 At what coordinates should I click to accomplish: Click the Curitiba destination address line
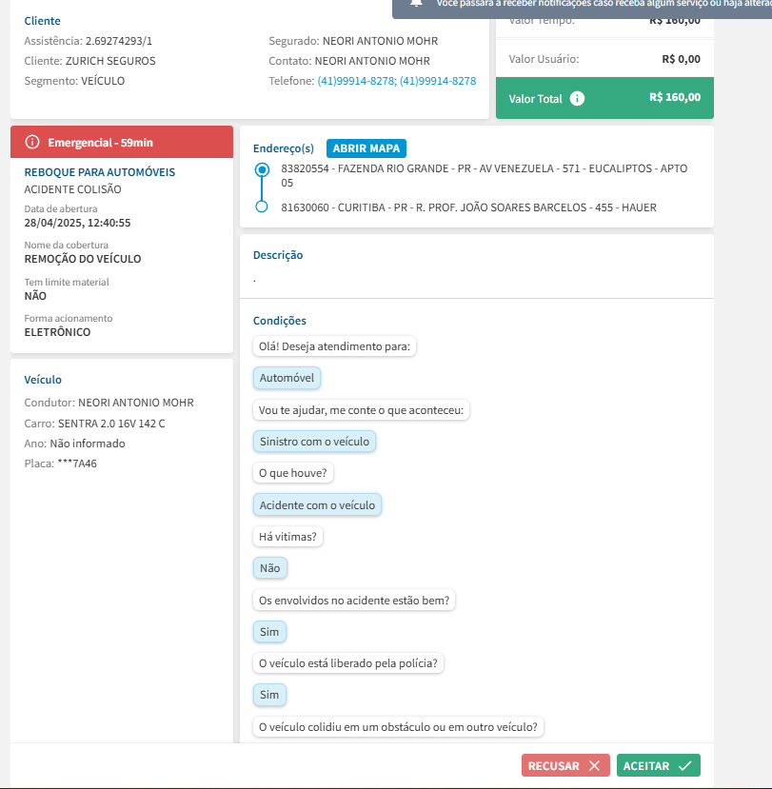pos(468,207)
